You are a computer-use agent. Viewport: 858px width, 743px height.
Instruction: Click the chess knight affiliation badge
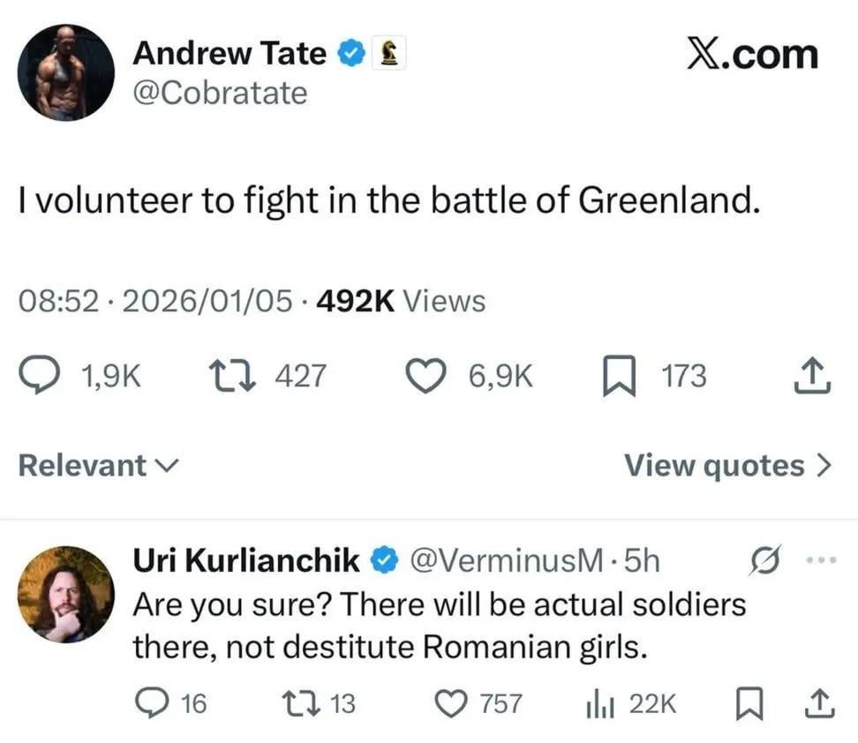point(387,55)
